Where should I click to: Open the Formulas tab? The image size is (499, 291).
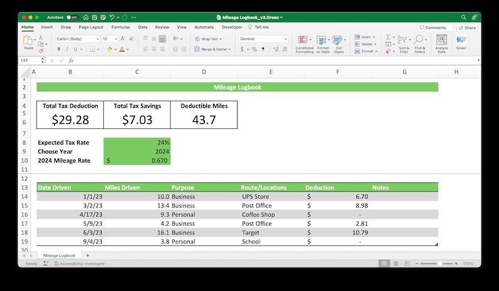click(x=121, y=28)
